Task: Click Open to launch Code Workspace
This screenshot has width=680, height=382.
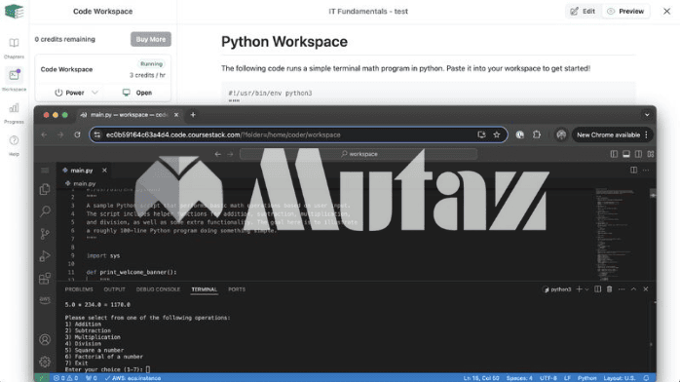Action: point(137,93)
